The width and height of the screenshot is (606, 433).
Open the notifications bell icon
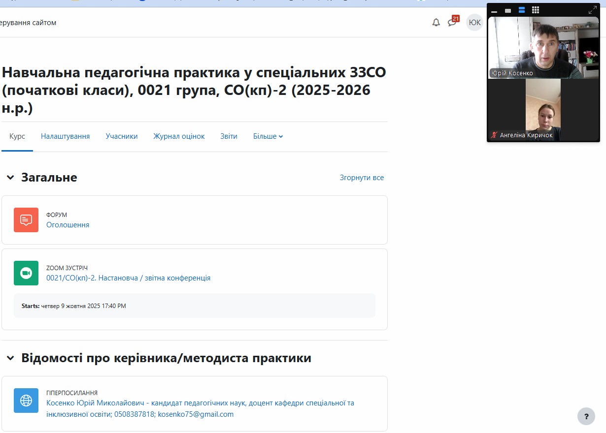point(436,23)
